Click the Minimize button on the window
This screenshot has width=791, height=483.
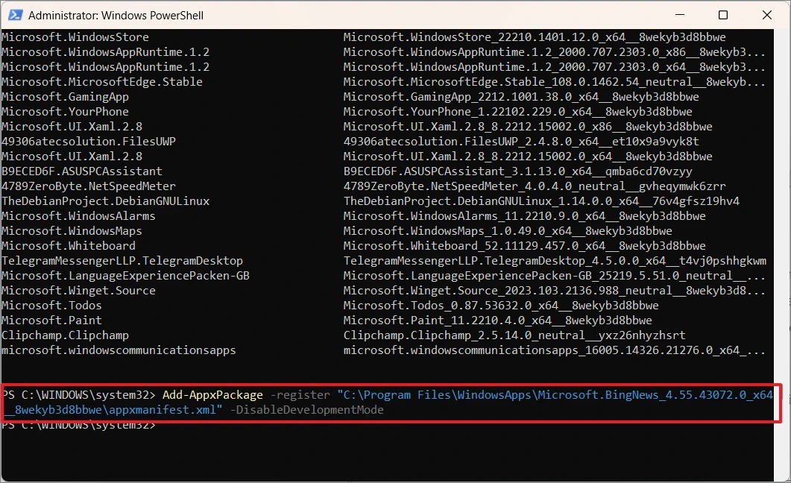(x=679, y=15)
